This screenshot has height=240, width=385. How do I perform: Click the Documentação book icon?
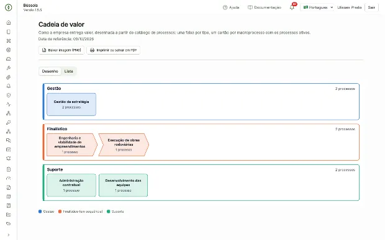point(250,7)
